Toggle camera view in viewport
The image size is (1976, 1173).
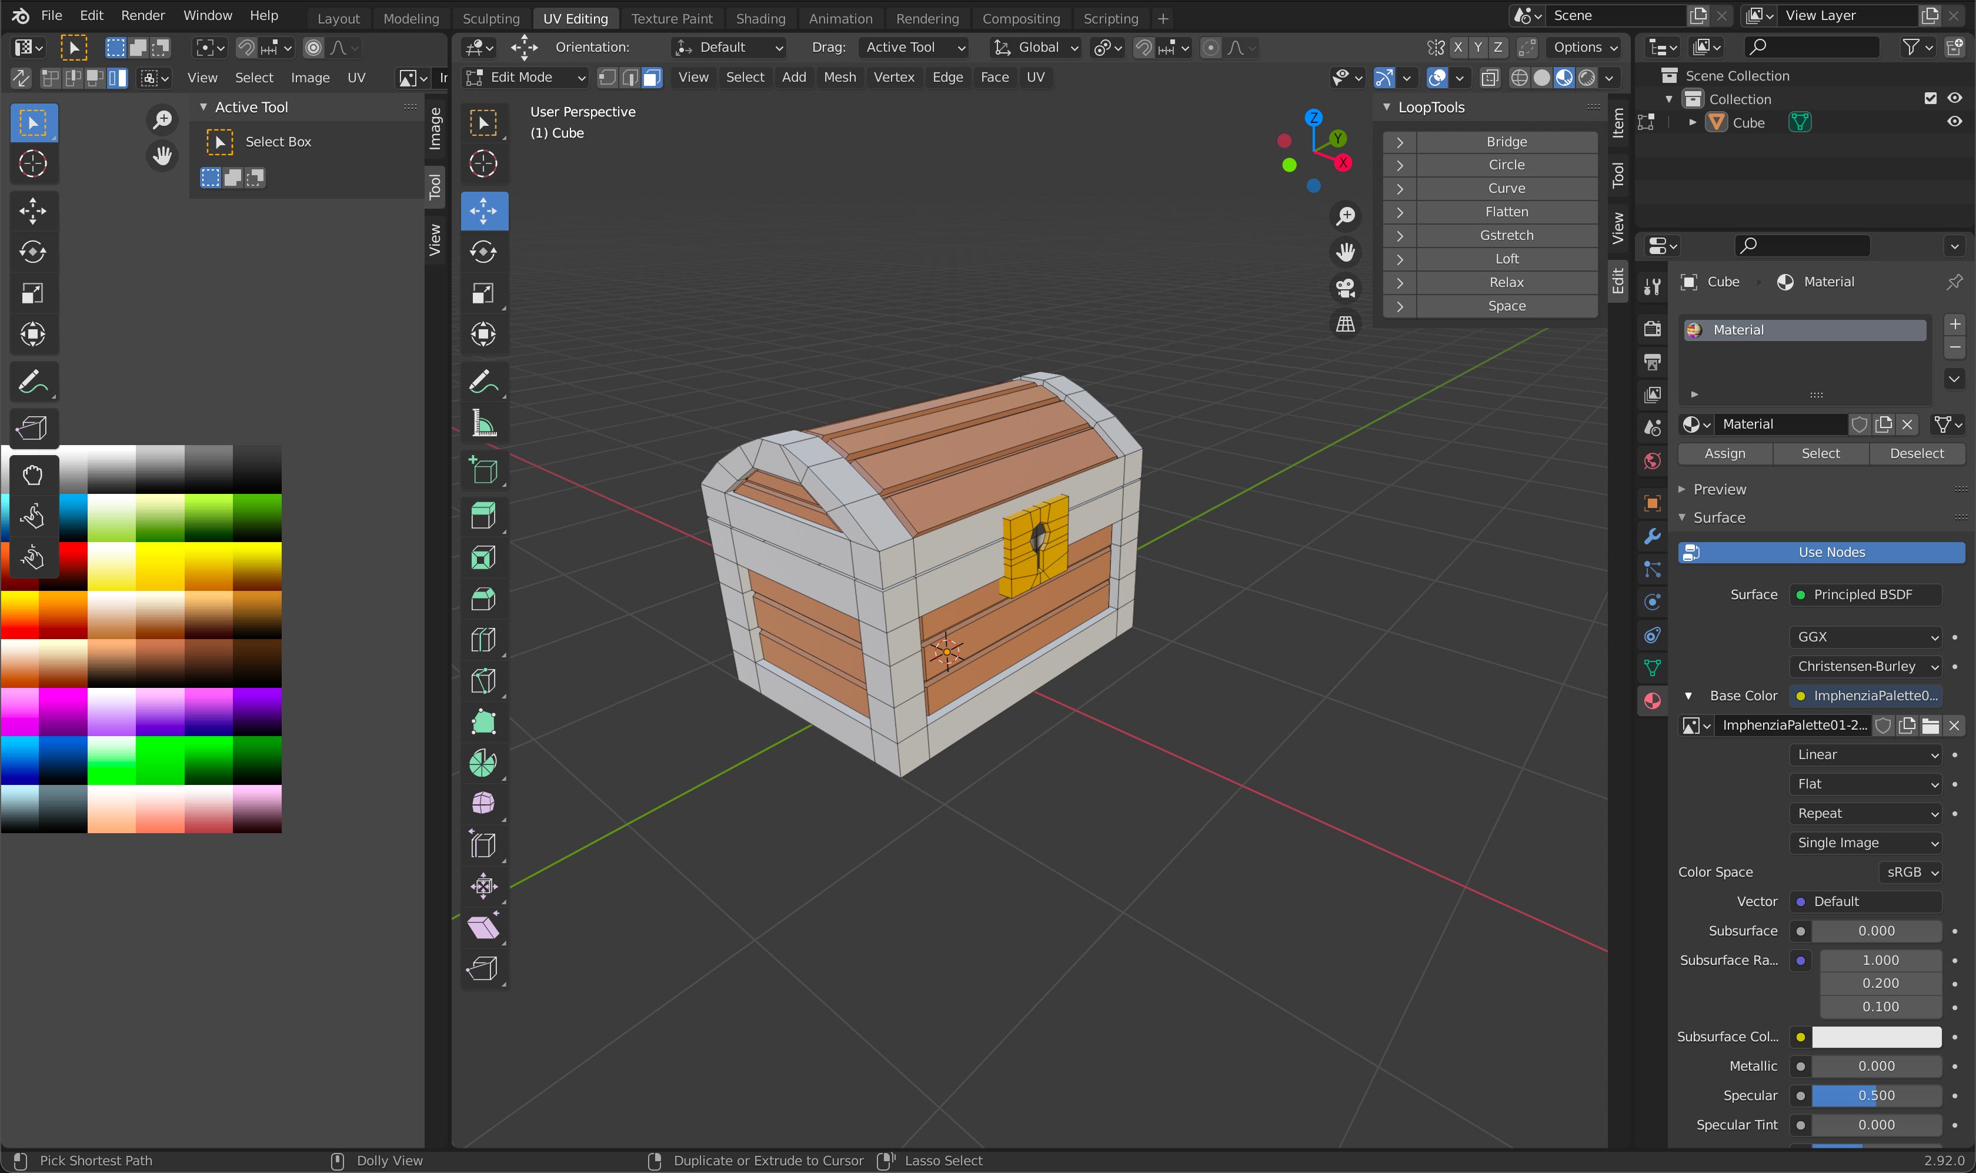point(1345,288)
